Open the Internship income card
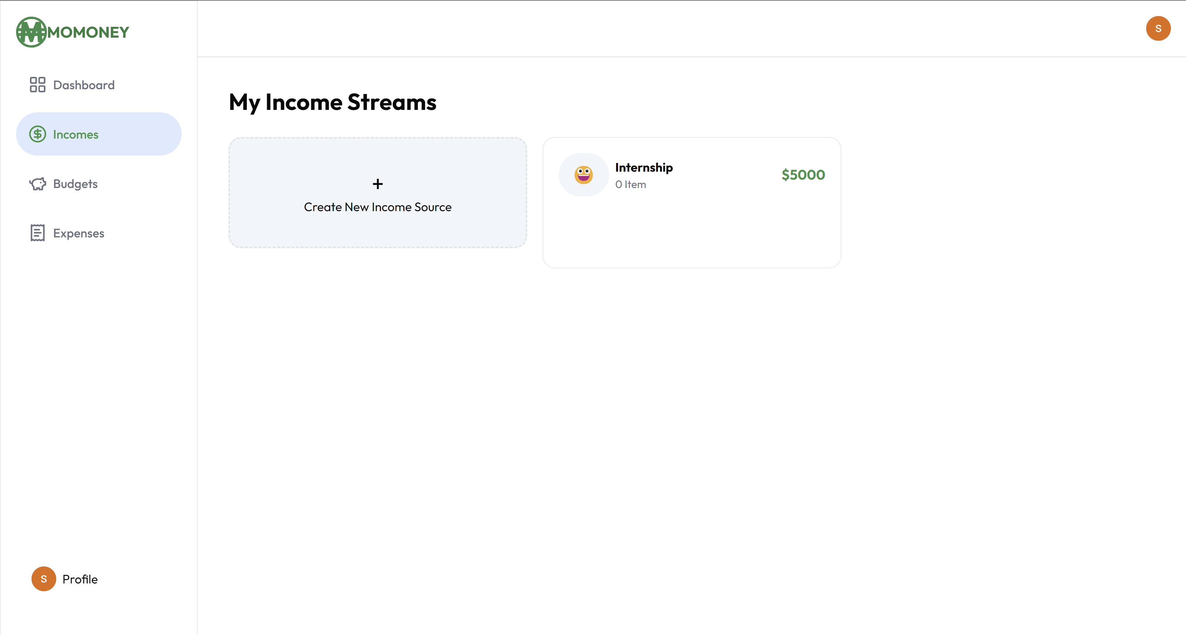The height and width of the screenshot is (635, 1186). pyautogui.click(x=692, y=225)
